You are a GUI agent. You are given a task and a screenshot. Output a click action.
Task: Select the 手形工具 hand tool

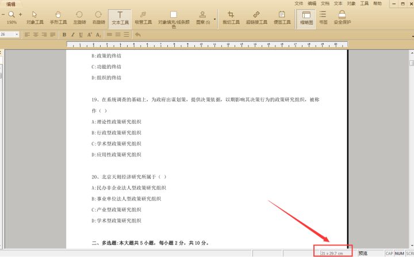58,18
